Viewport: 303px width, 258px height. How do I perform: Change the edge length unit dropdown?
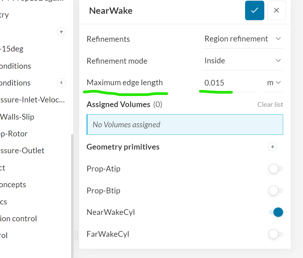[x=274, y=83]
